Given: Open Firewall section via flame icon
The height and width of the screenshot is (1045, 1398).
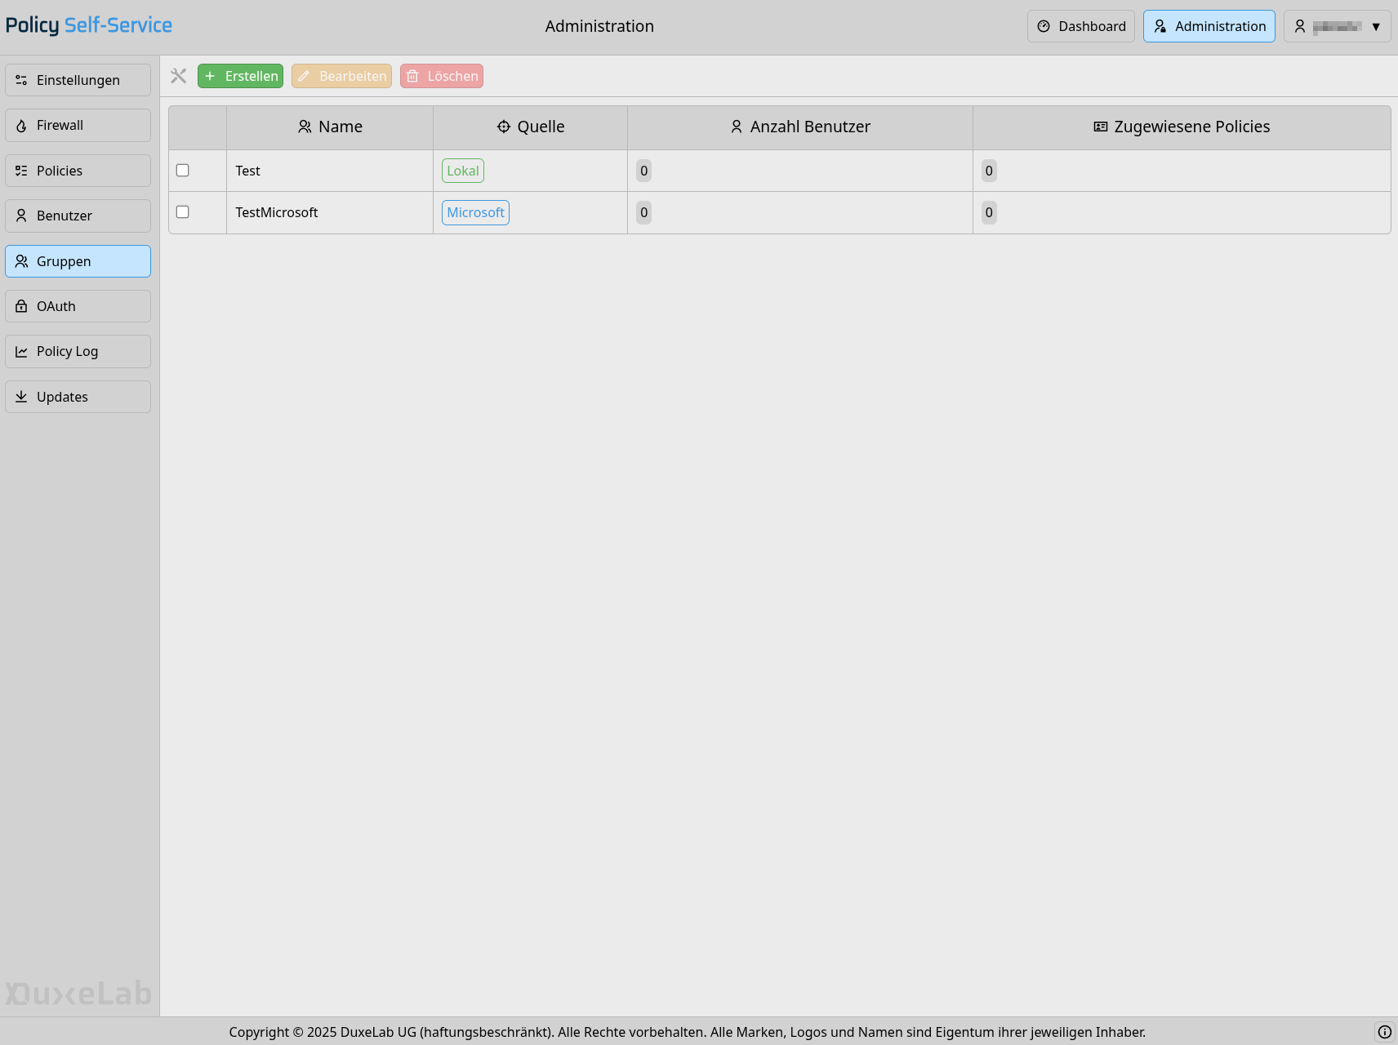Looking at the screenshot, I should 22,126.
